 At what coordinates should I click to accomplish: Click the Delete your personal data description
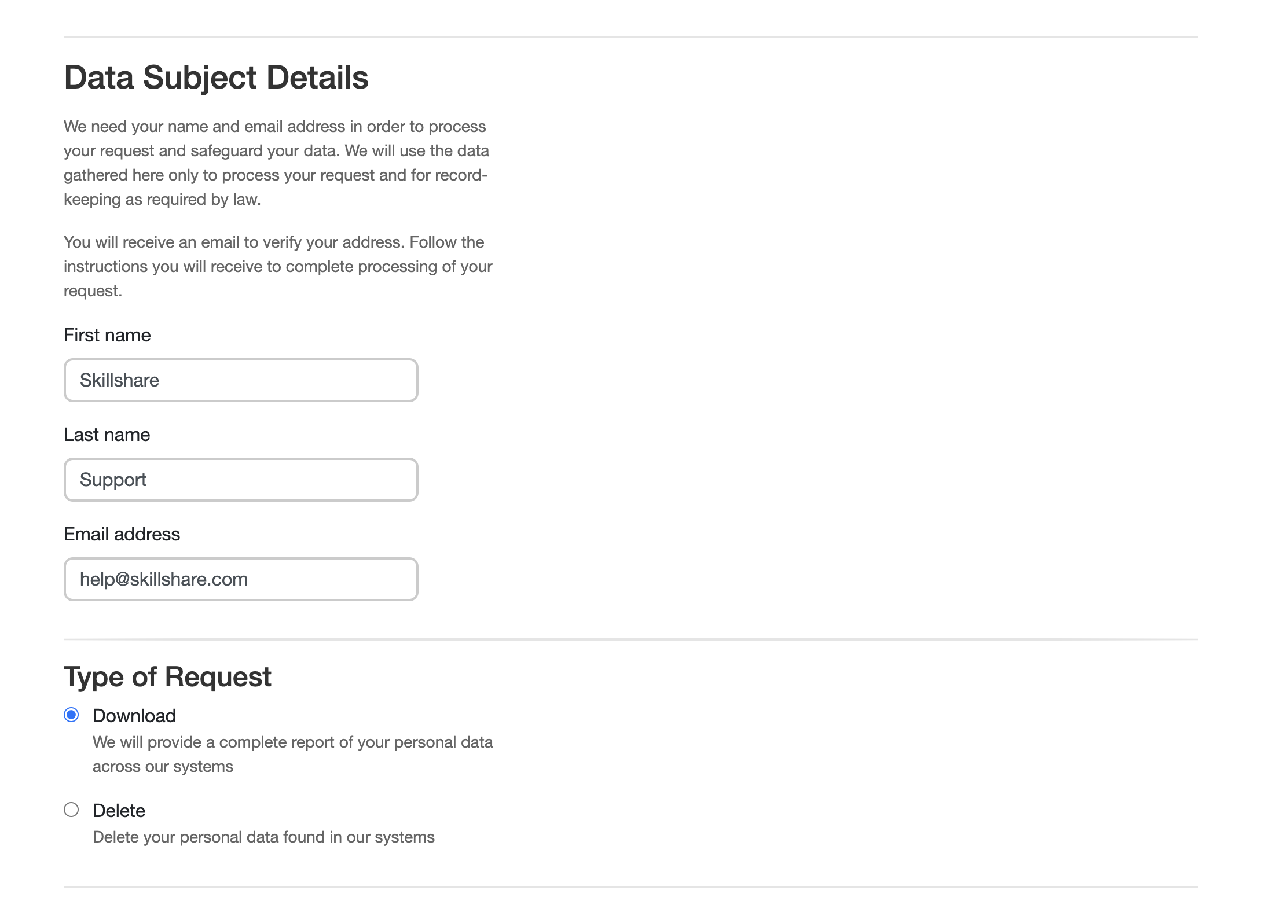263,837
